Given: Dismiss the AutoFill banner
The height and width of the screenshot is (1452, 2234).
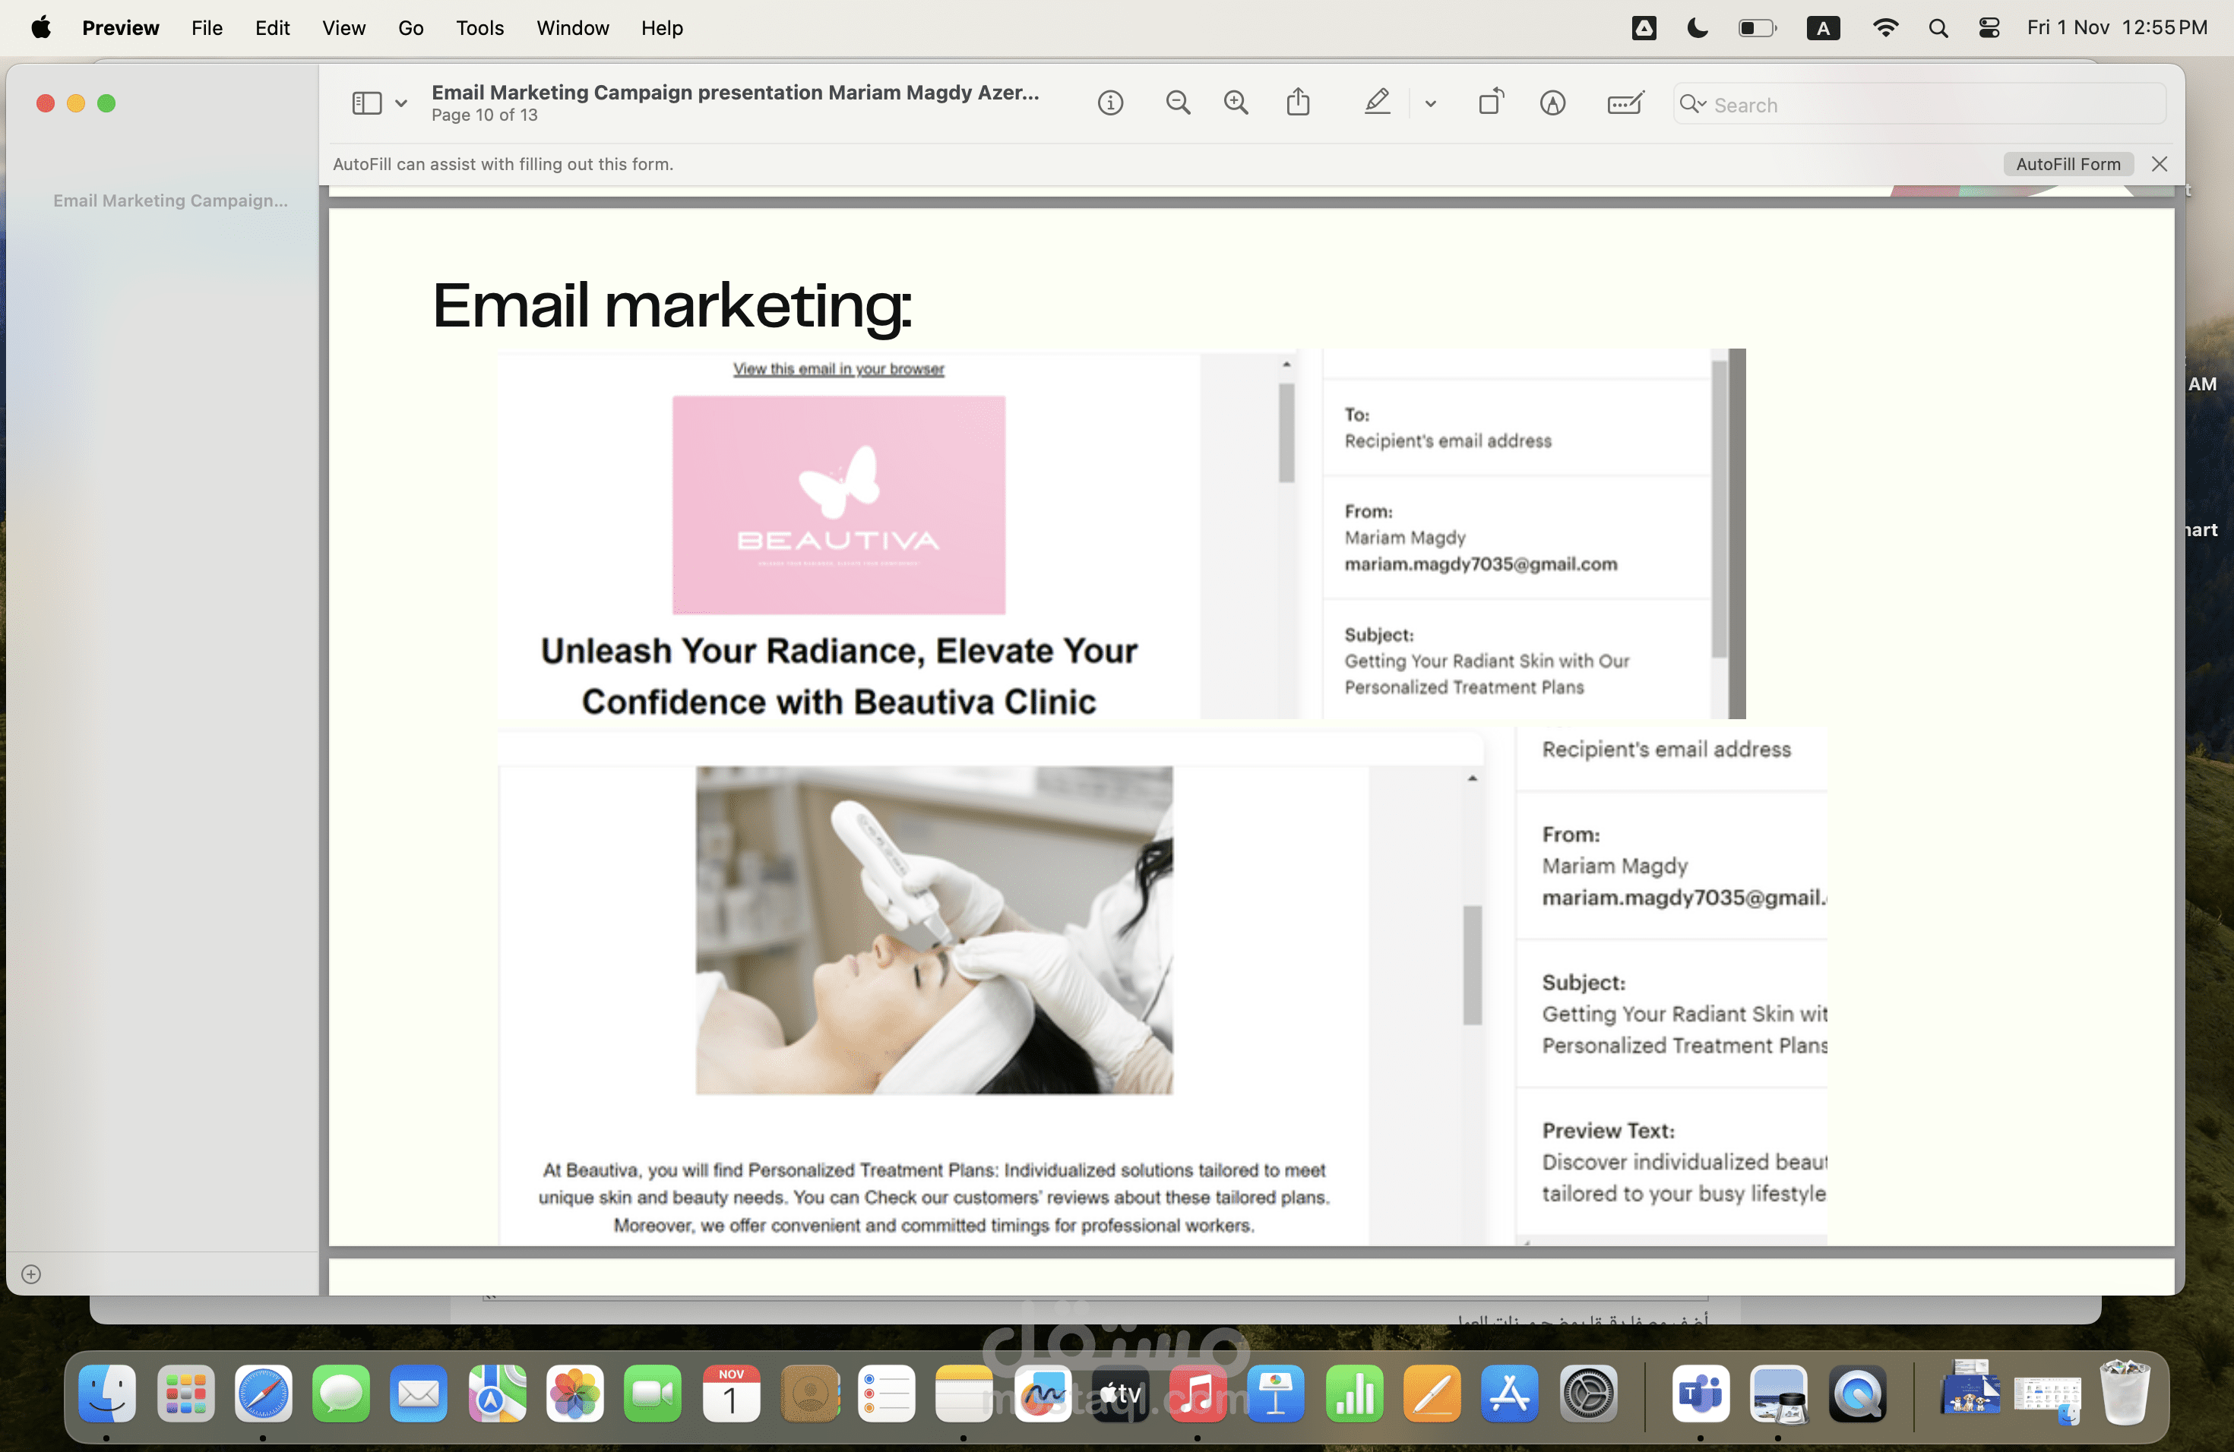Looking at the screenshot, I should point(2159,164).
